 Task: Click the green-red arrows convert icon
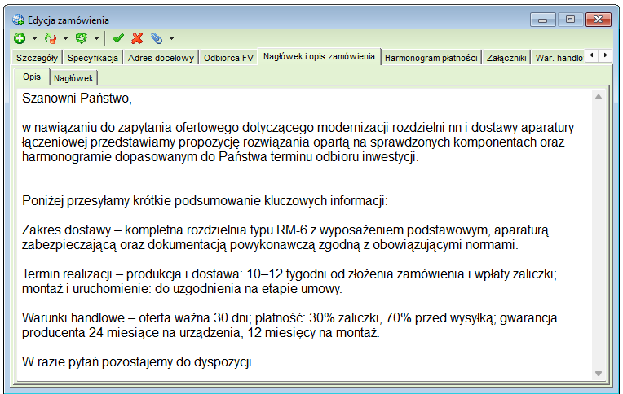[x=51, y=38]
